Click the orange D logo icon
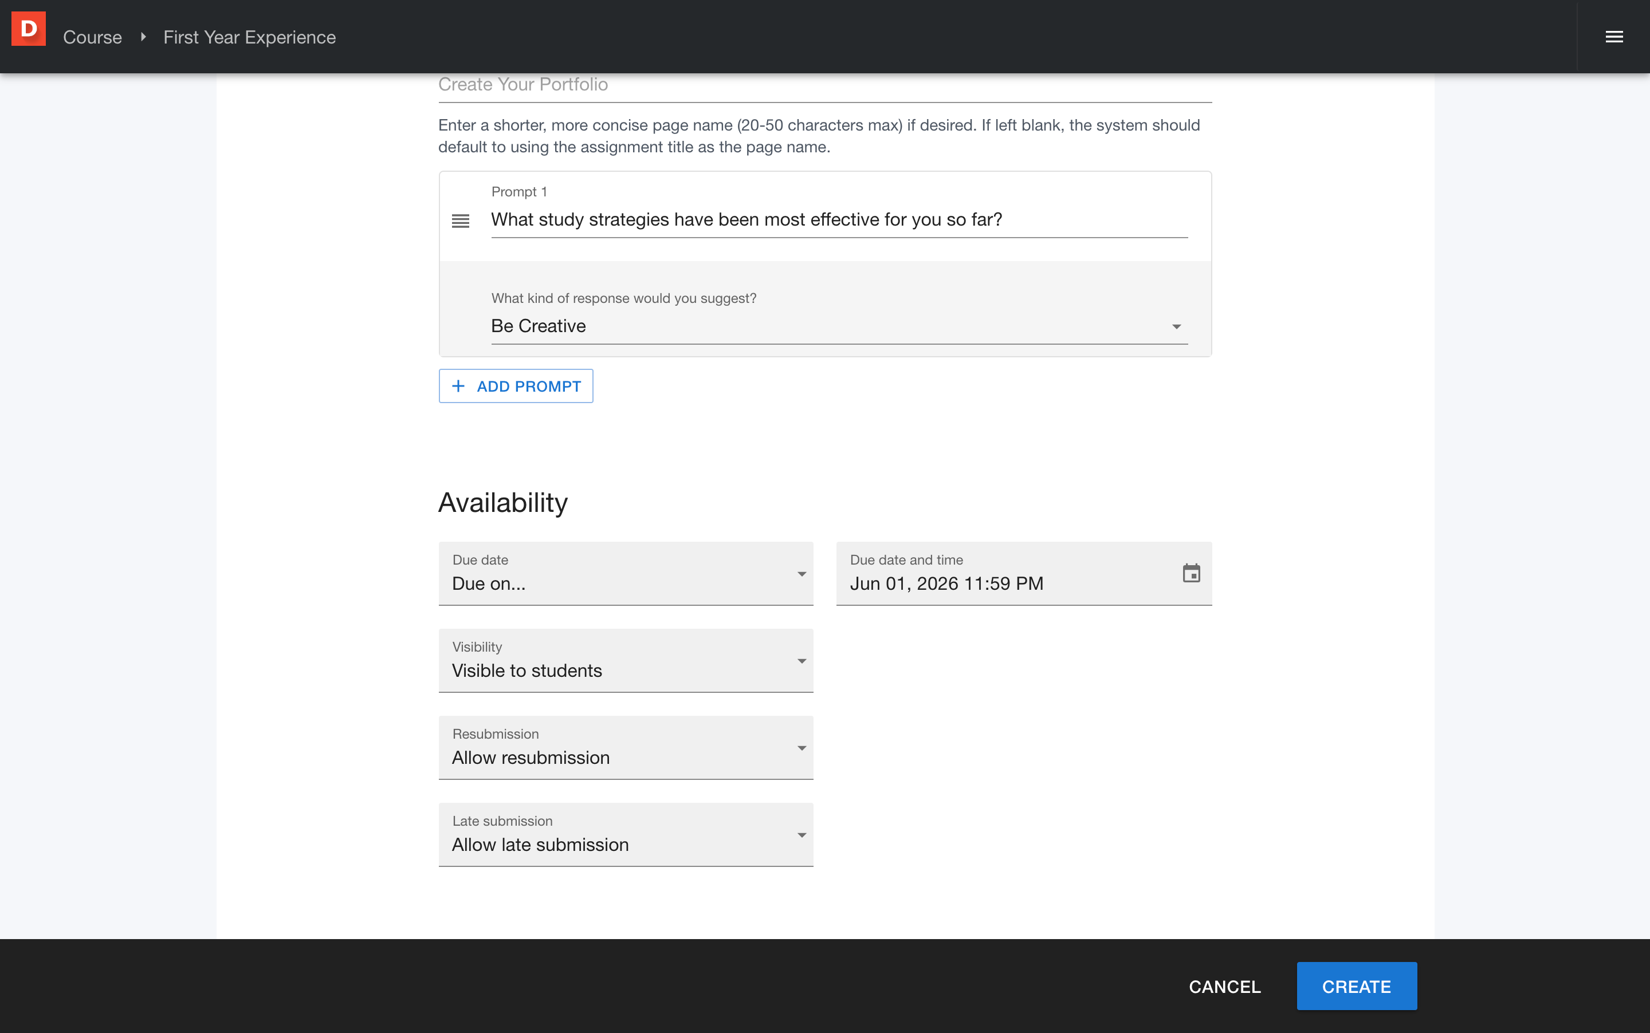 point(29,29)
